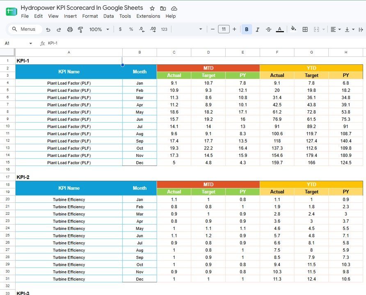Click the formula bar containing KPI-1
366x295 pixels.
point(206,43)
